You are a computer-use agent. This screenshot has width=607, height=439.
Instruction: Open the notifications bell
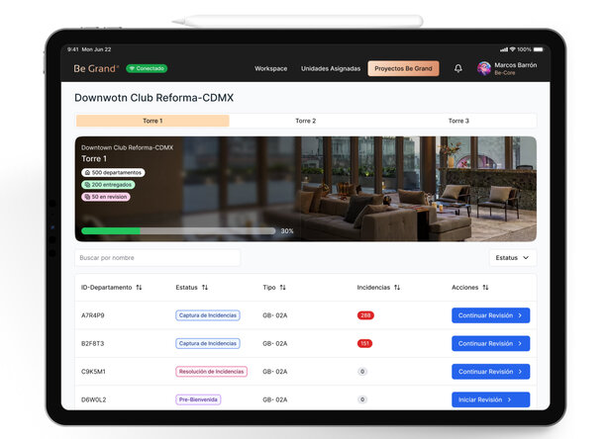point(457,69)
